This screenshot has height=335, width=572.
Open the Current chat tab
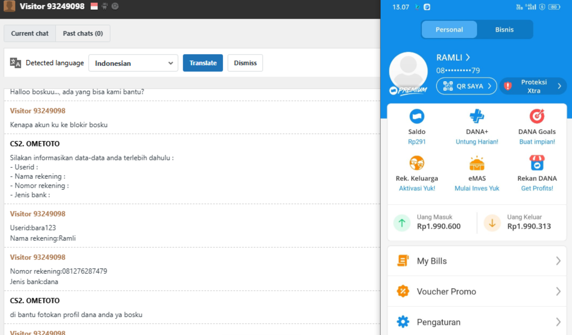click(30, 34)
